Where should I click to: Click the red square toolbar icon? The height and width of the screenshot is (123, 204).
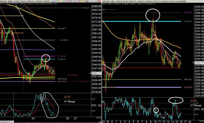tap(99, 1)
